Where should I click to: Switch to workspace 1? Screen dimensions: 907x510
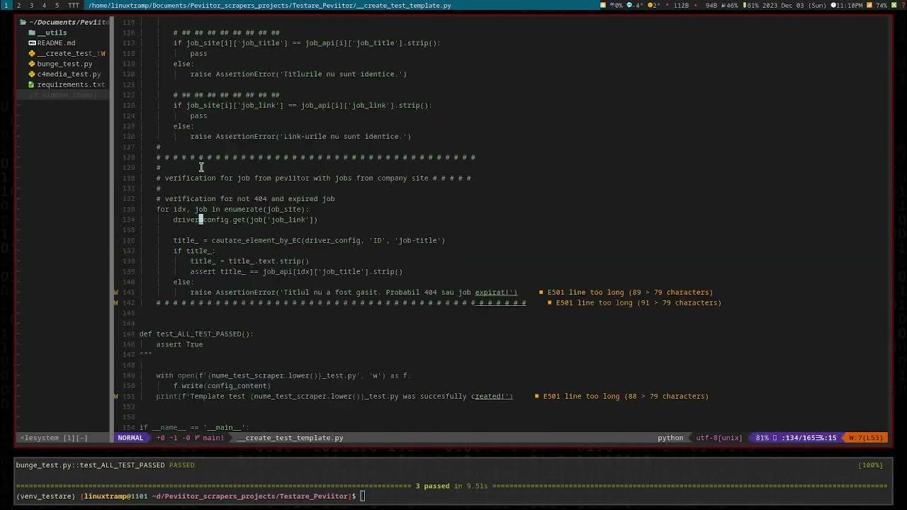[x=5, y=5]
